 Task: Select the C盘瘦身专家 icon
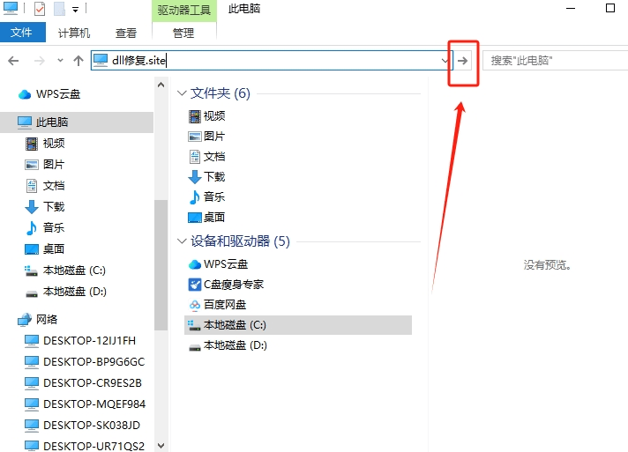[195, 285]
